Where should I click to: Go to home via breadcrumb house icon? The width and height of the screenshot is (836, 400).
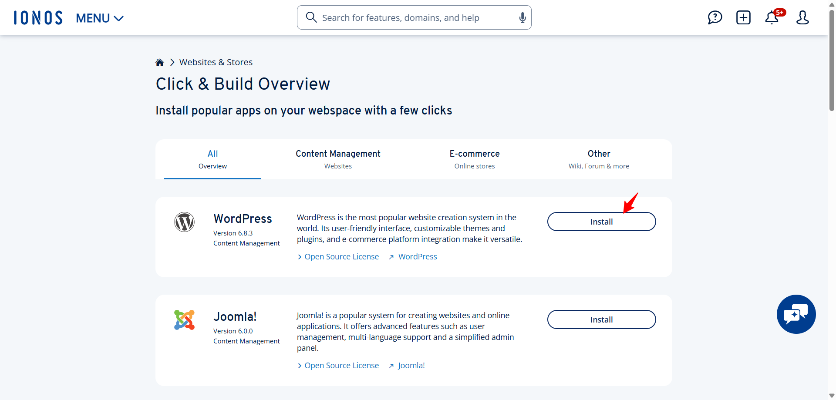[x=160, y=62]
